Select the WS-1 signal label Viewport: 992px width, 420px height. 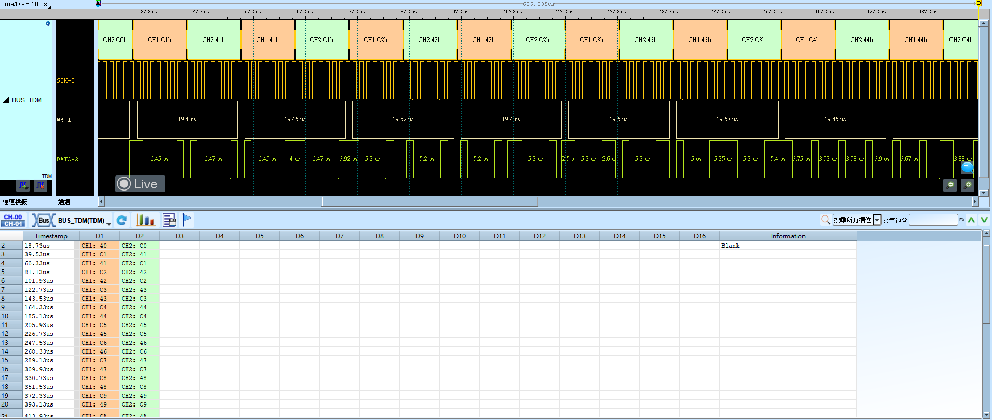click(x=63, y=120)
